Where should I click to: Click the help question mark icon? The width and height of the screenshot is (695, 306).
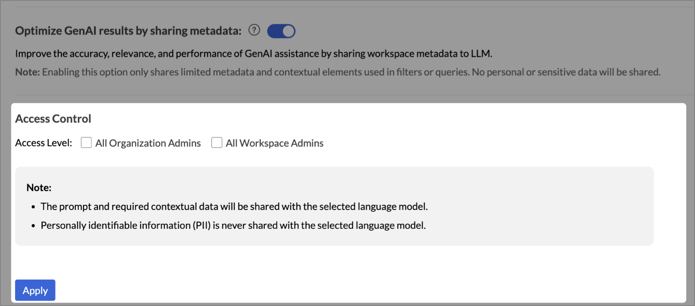(254, 30)
